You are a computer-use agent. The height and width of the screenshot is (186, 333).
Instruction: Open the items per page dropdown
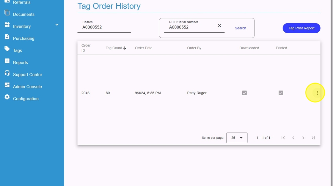(x=237, y=138)
